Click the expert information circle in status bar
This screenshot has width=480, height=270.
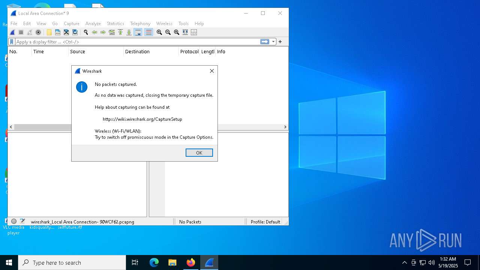[x=14, y=222]
